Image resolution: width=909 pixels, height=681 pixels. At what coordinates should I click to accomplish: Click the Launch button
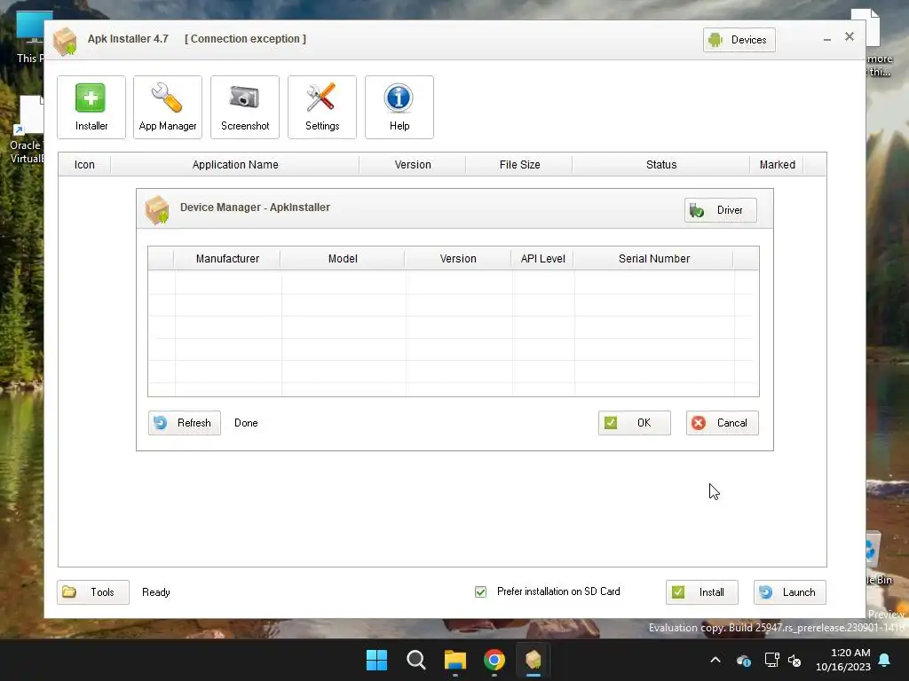789,591
